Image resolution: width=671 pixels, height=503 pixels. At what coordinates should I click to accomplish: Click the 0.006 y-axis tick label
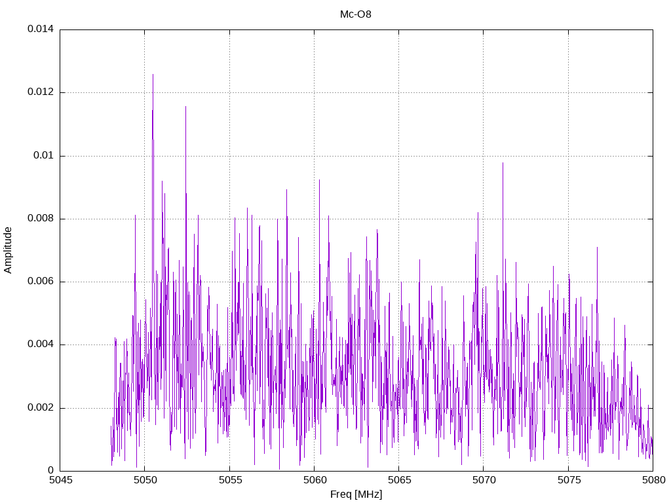[x=40, y=282]
